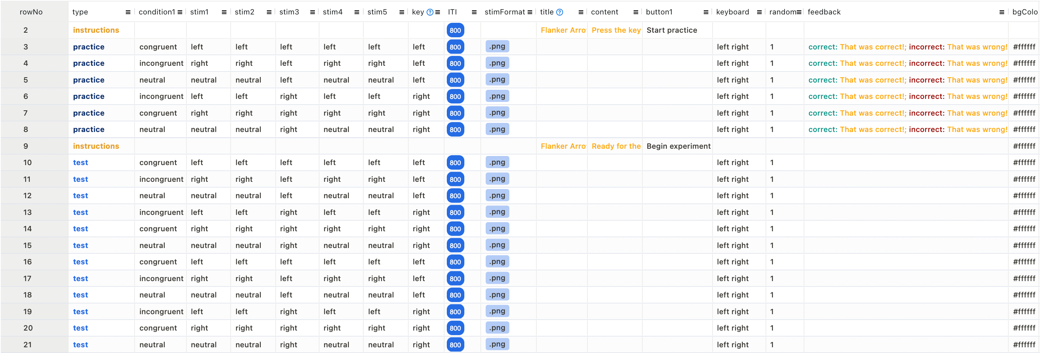This screenshot has width=1040, height=353.
Task: Open the keyboard column menu icon
Action: (x=759, y=12)
